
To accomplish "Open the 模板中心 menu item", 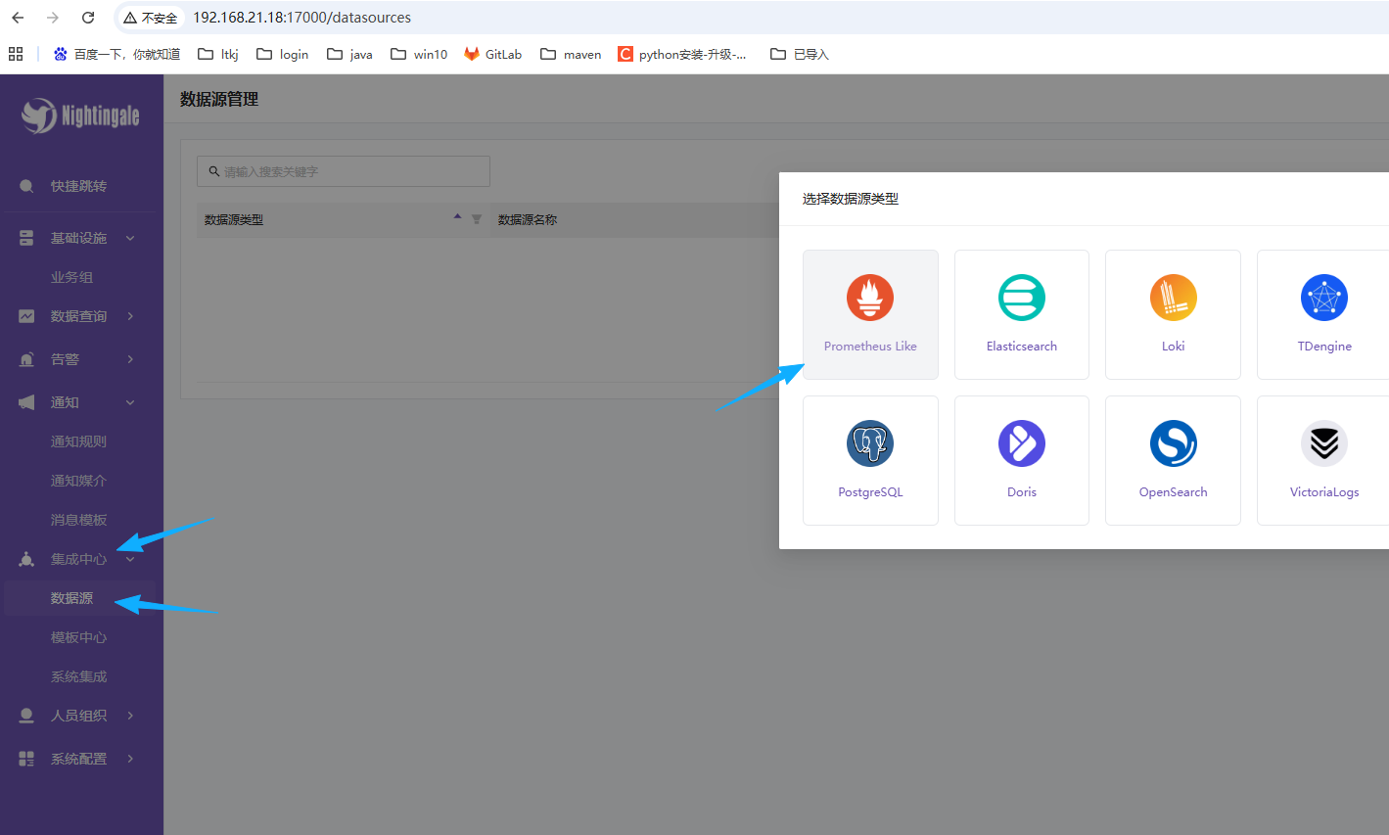I will (x=78, y=637).
